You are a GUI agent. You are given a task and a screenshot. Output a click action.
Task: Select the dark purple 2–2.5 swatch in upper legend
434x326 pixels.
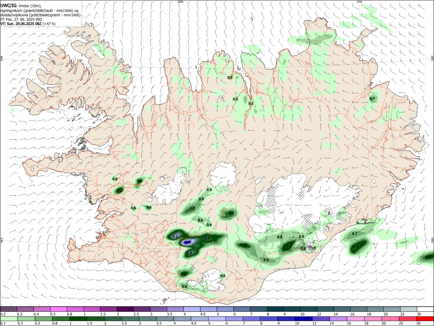tap(125, 309)
